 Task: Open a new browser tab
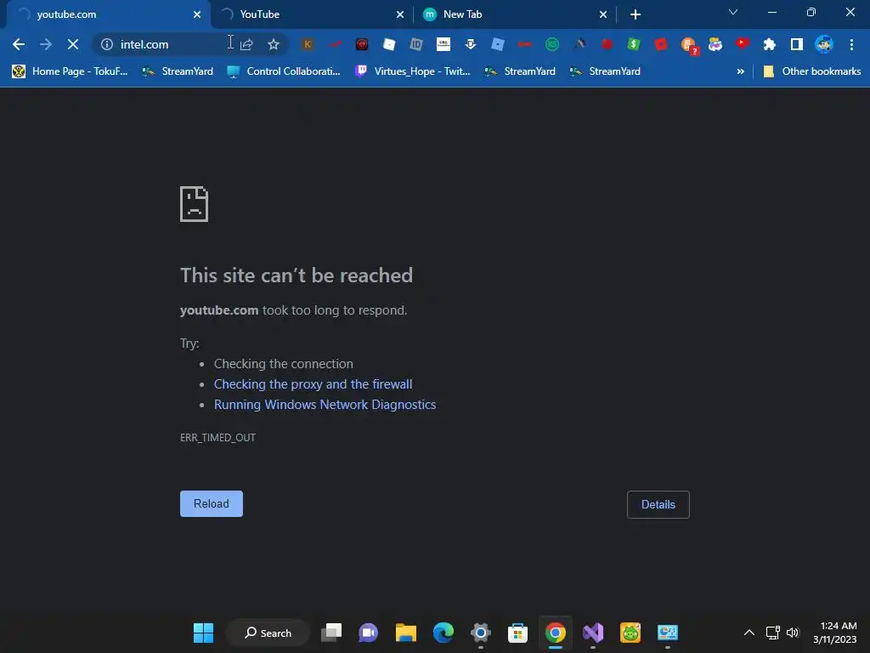coord(636,14)
